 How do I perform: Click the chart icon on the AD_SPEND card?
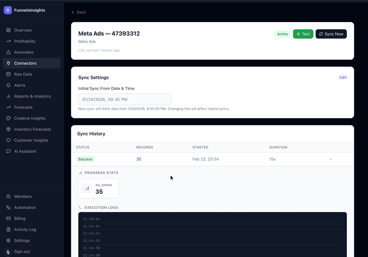tap(86, 188)
